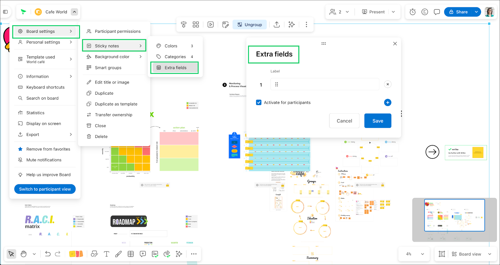Select the pointer selection tool
500x265 pixels.
(x=11, y=254)
